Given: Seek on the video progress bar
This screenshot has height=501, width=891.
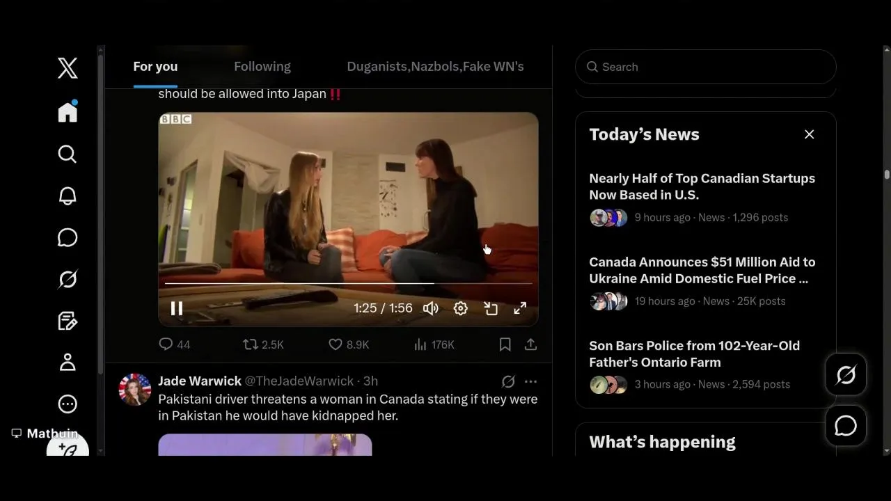Looking at the screenshot, I should point(348,284).
